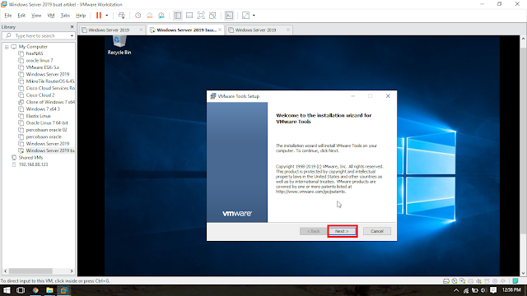Viewport: 527px width, 296px height.
Task: Open the Windows Start menu
Action: (x=7, y=290)
